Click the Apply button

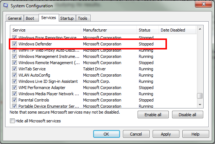166,134
